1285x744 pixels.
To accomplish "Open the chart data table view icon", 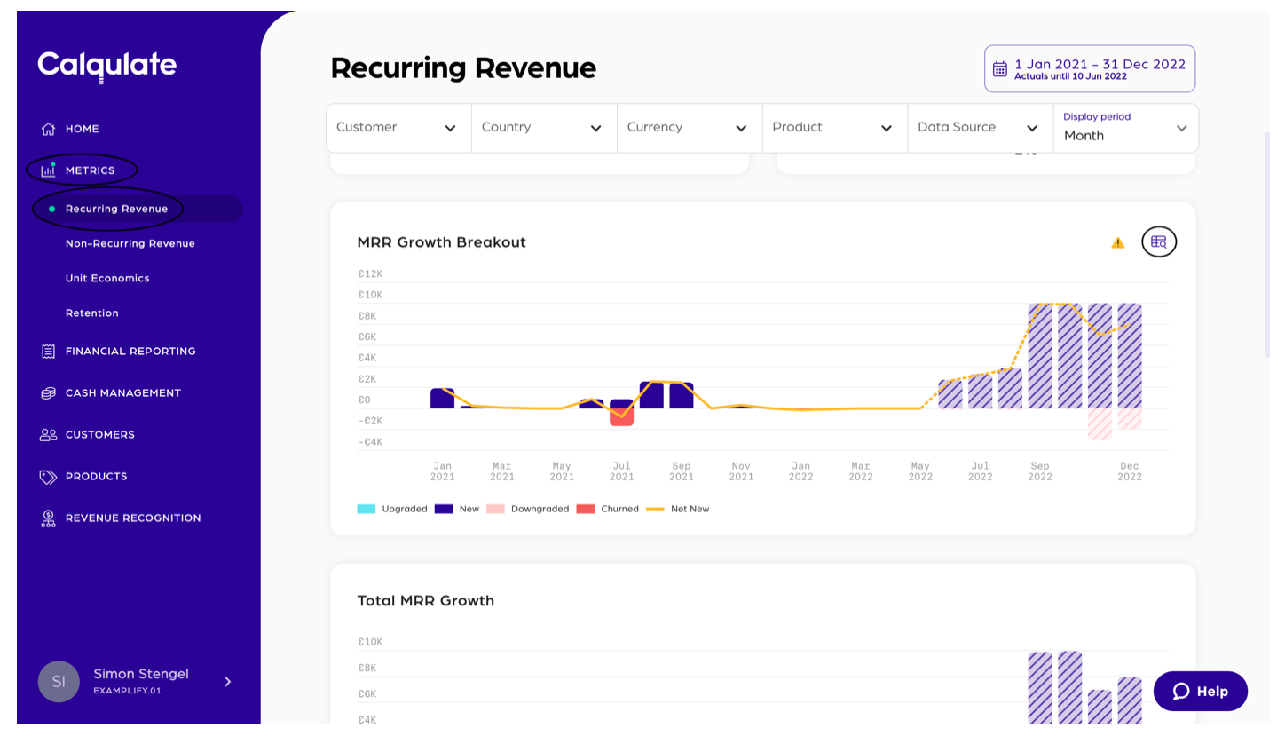I will 1159,241.
